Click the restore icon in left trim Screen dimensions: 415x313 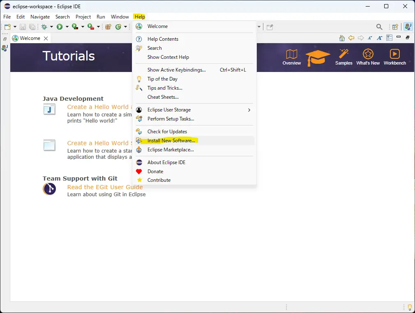tap(5, 39)
